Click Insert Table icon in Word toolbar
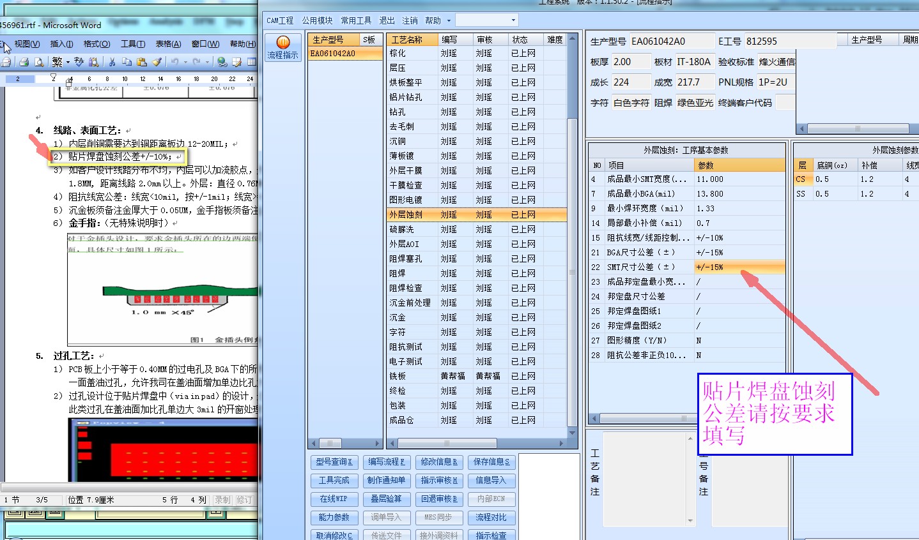The image size is (919, 540). pyautogui.click(x=252, y=62)
